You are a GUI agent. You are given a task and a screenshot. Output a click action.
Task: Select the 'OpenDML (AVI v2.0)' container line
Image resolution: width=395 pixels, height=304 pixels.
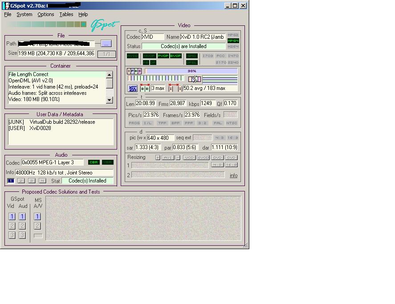57,81
